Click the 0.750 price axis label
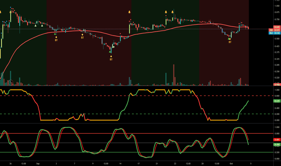The width and height of the screenshot is (281, 166). click(277, 19)
